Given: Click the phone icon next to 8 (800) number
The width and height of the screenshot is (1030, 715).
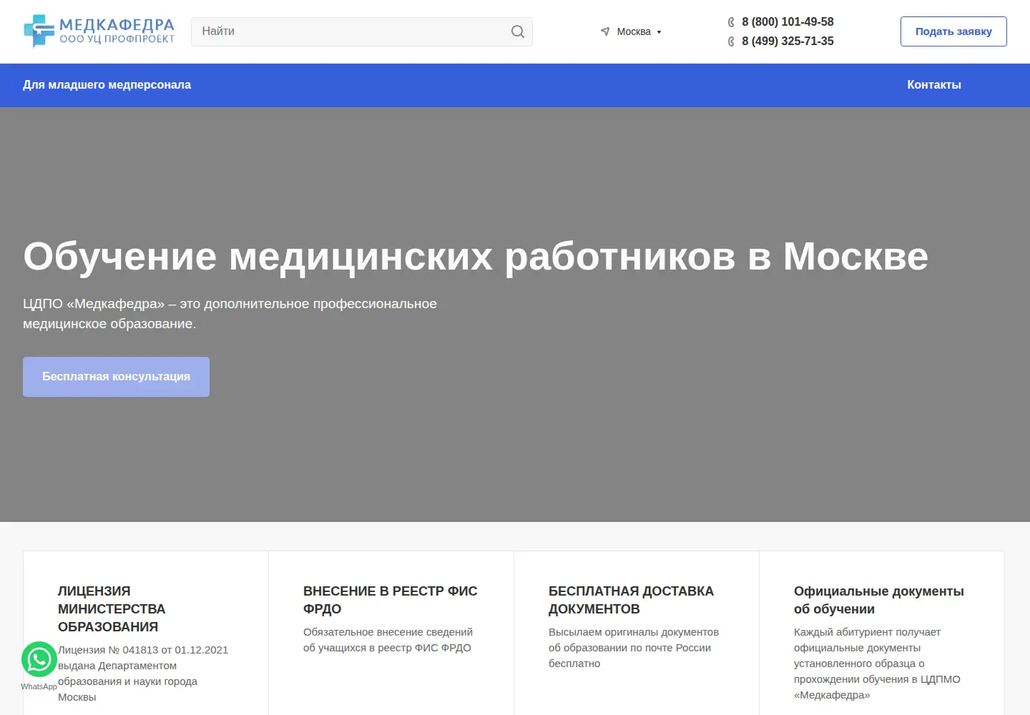Looking at the screenshot, I should click(731, 22).
